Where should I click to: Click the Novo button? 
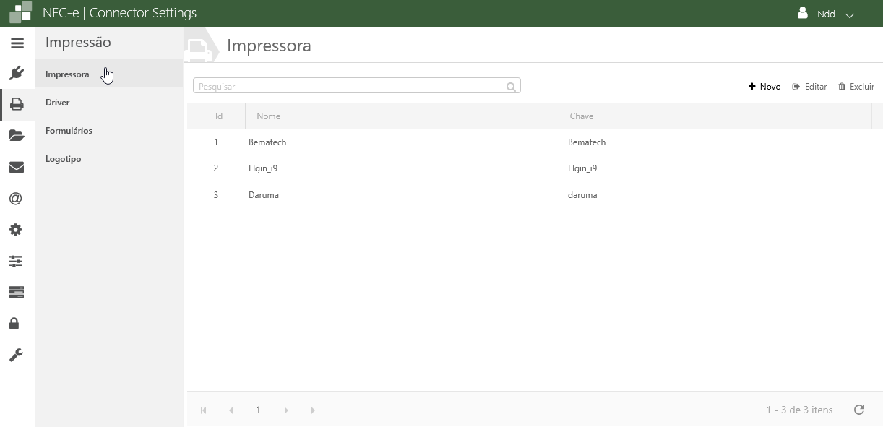point(764,87)
